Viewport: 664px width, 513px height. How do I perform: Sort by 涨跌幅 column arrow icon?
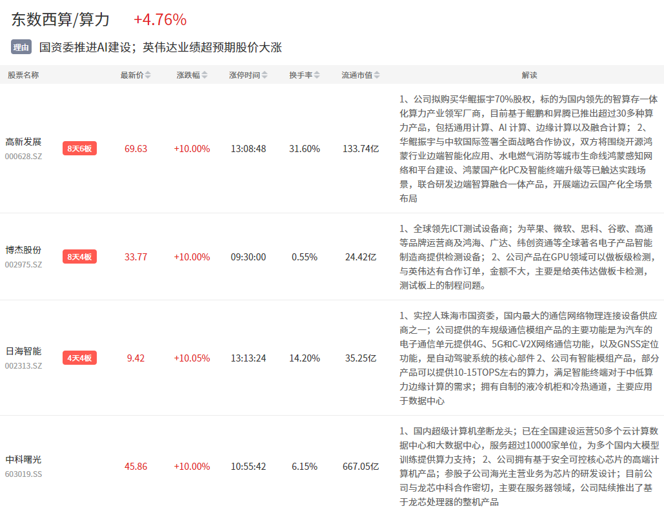point(205,75)
